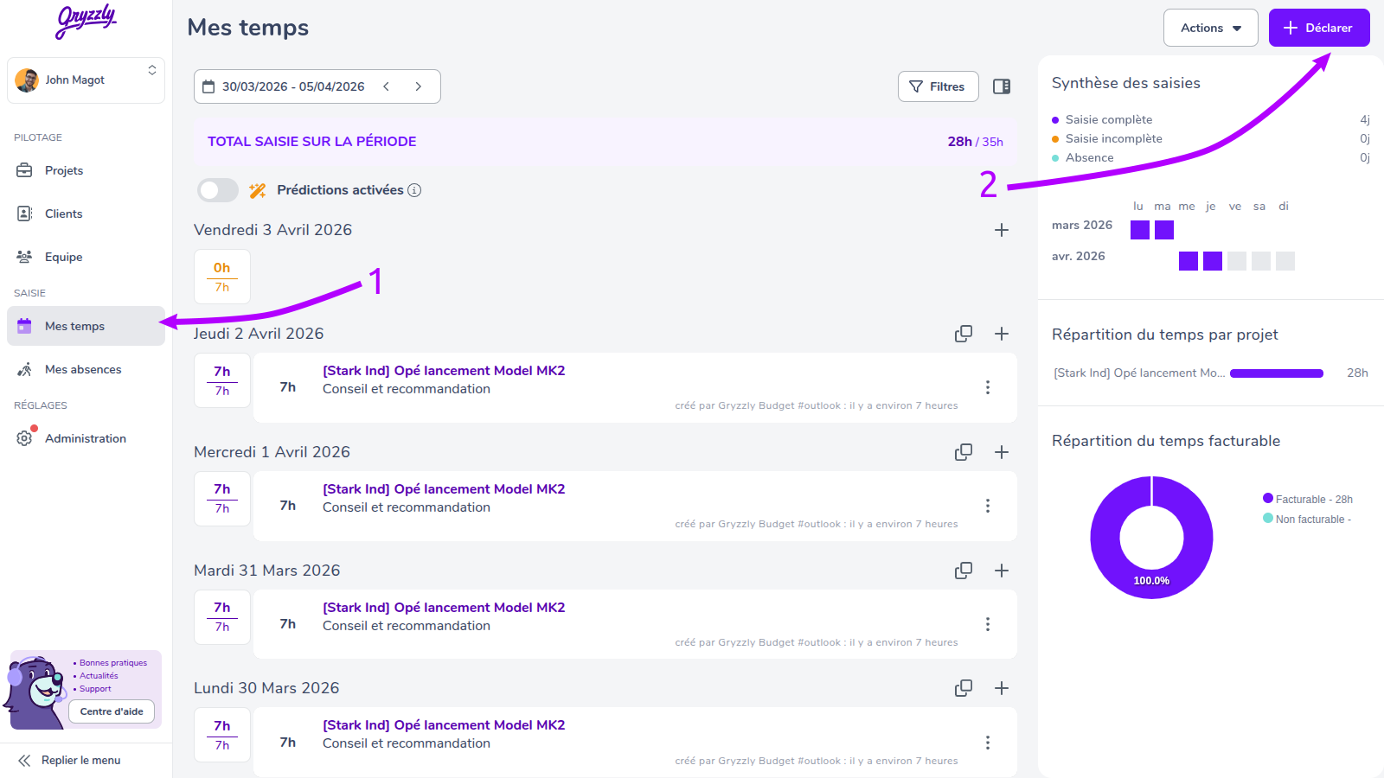The image size is (1384, 778).
Task: Expand the John Magot user switcher
Action: point(86,80)
